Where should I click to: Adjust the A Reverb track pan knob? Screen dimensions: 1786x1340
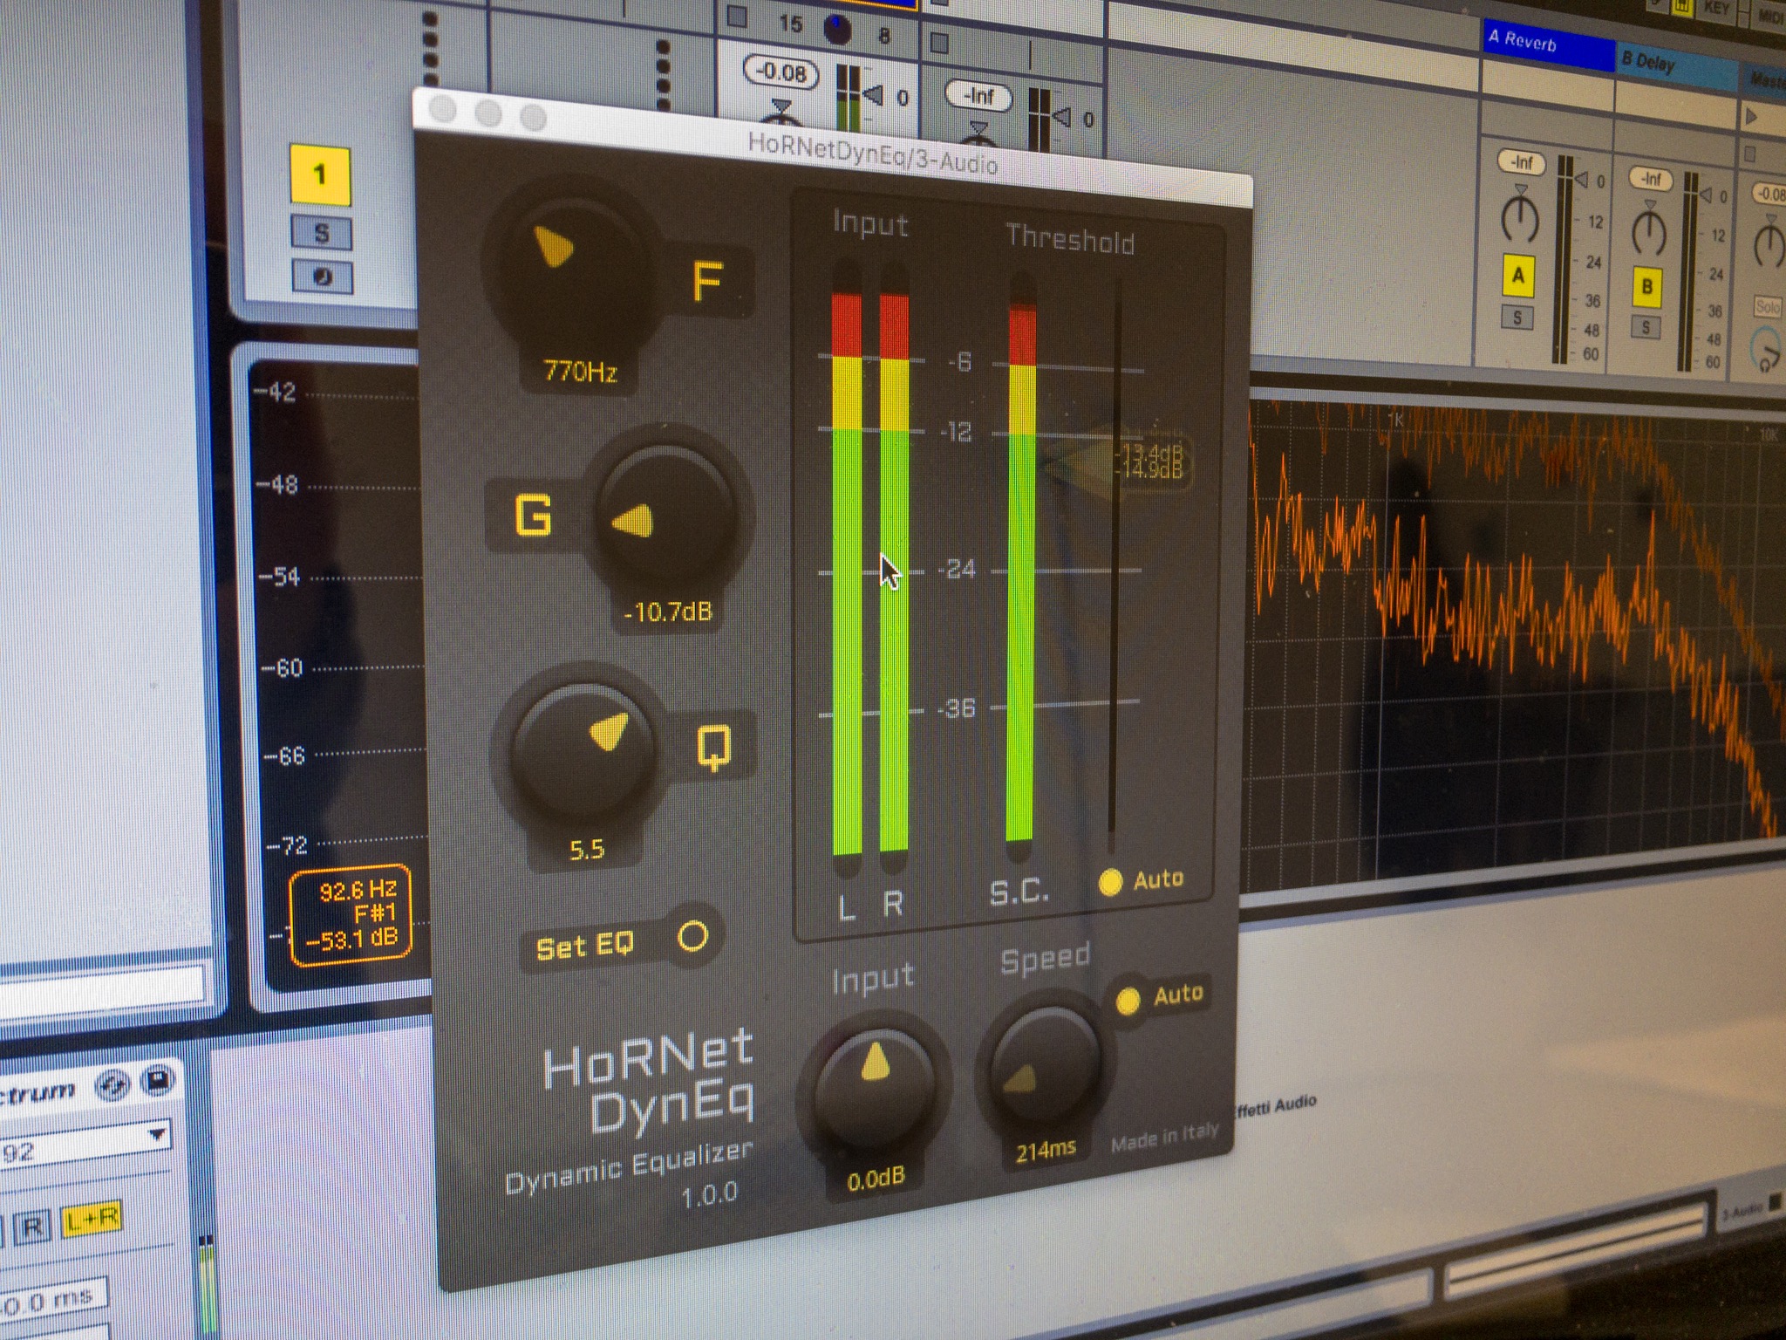tap(1520, 216)
